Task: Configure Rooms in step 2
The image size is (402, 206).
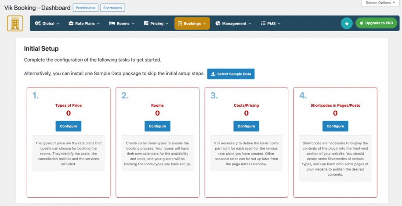Action: click(x=157, y=126)
